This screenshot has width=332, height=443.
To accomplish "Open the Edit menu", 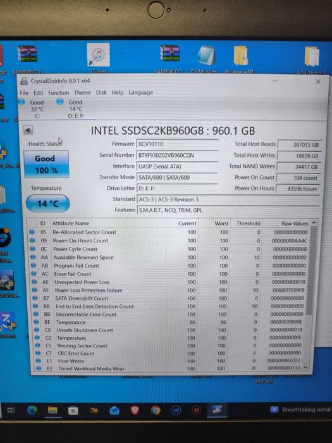I will [38, 93].
